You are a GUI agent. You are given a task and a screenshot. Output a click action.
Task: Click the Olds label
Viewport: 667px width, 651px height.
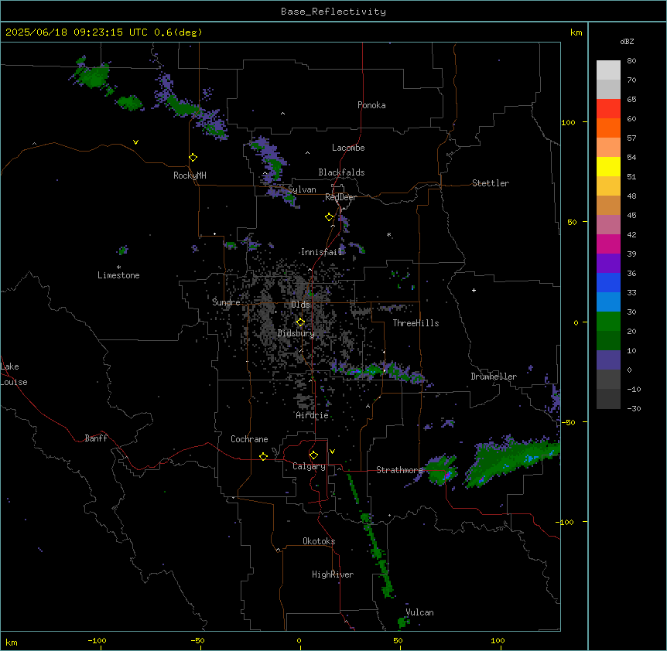(x=300, y=305)
